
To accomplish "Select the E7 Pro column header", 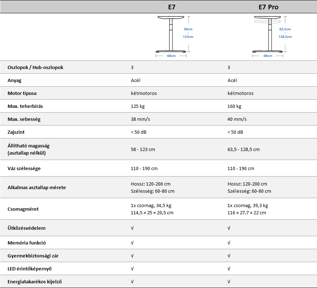I will [268, 7].
